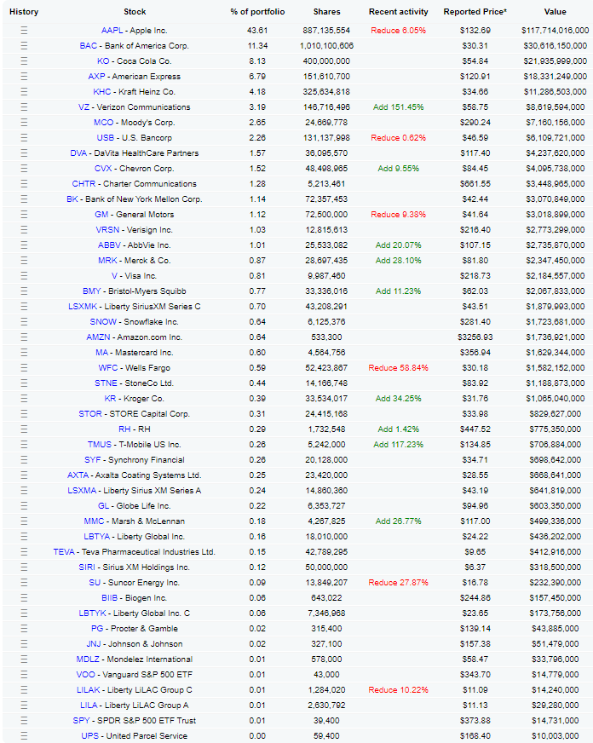The width and height of the screenshot is (593, 743).
Task: Click history icon beside Verisign Inc.
Action: point(24,230)
